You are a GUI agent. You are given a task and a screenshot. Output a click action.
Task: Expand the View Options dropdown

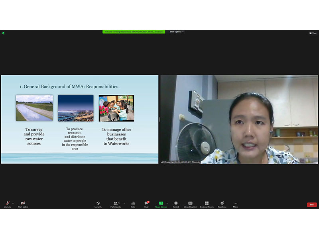(177, 32)
